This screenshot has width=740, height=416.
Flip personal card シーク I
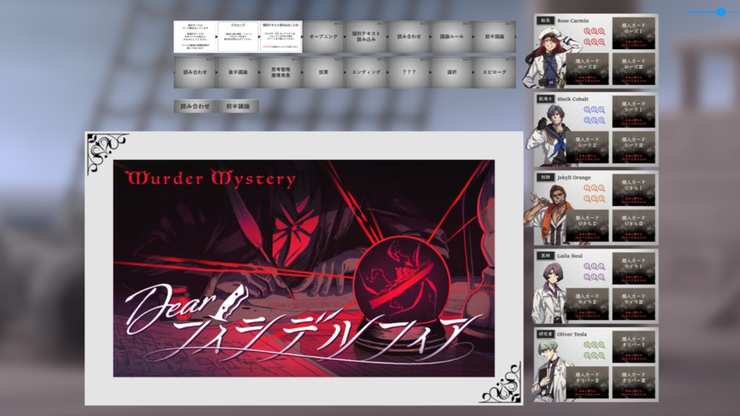[x=633, y=112]
